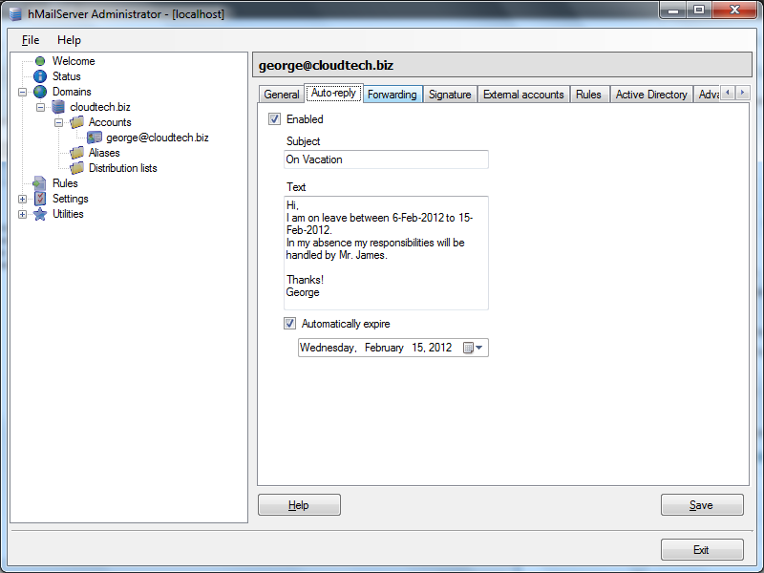Screen dimensions: 764x573
Task: Open the calendar picker for the expiry date
Action: [x=473, y=348]
